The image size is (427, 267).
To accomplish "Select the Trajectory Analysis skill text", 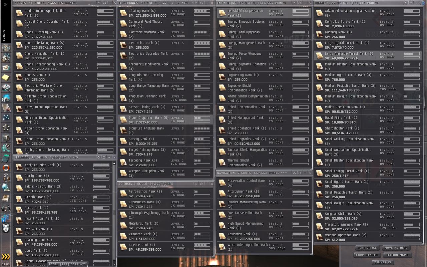I will tap(346, 224).
